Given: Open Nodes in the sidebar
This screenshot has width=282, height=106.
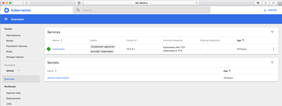Looking at the screenshot, I should pyautogui.click(x=10, y=41).
